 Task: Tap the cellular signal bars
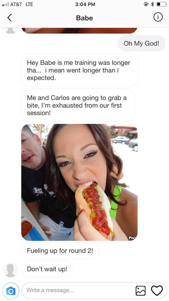pos(5,4)
